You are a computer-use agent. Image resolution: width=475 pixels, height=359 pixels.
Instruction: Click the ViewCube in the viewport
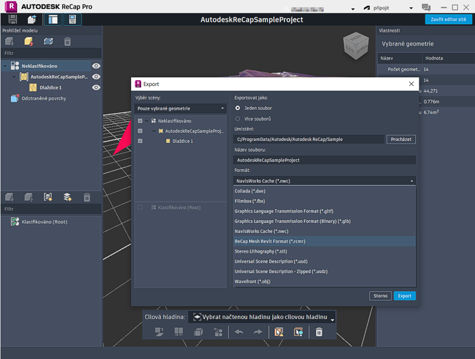[356, 45]
